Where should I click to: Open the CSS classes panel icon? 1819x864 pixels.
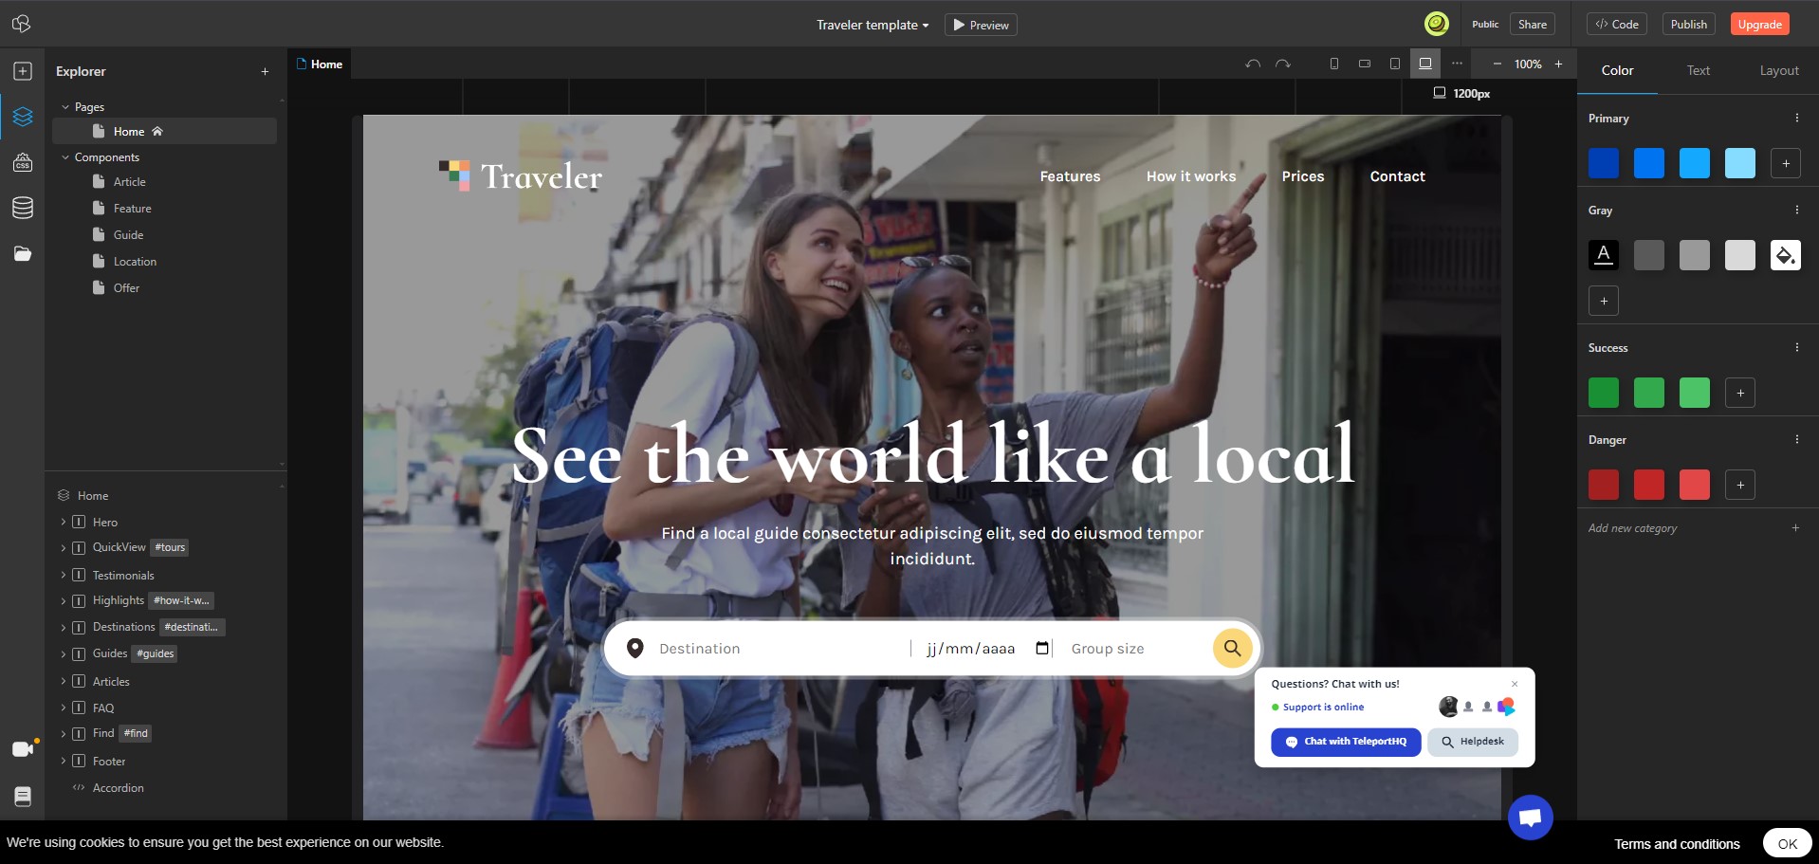tap(23, 162)
